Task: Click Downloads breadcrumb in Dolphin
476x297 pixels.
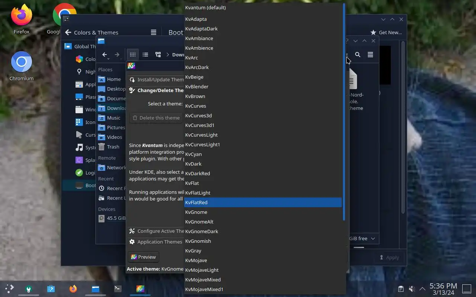Action: [x=178, y=55]
